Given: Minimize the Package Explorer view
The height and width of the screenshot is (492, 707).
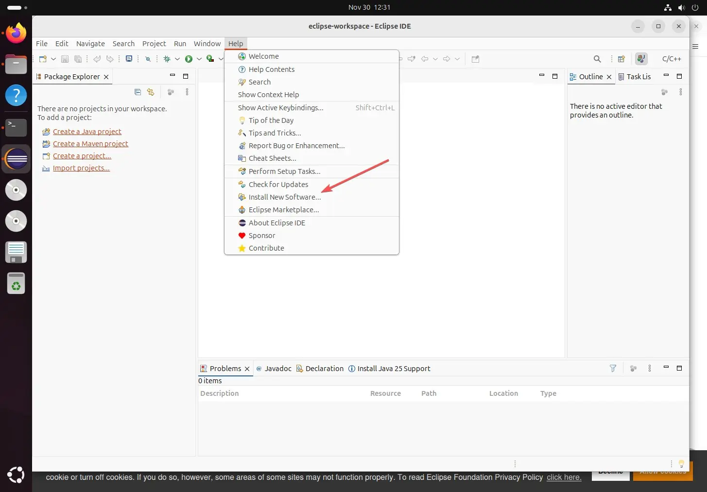Looking at the screenshot, I should click(x=172, y=76).
